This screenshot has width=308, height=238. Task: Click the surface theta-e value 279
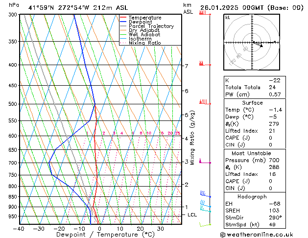point(274,124)
